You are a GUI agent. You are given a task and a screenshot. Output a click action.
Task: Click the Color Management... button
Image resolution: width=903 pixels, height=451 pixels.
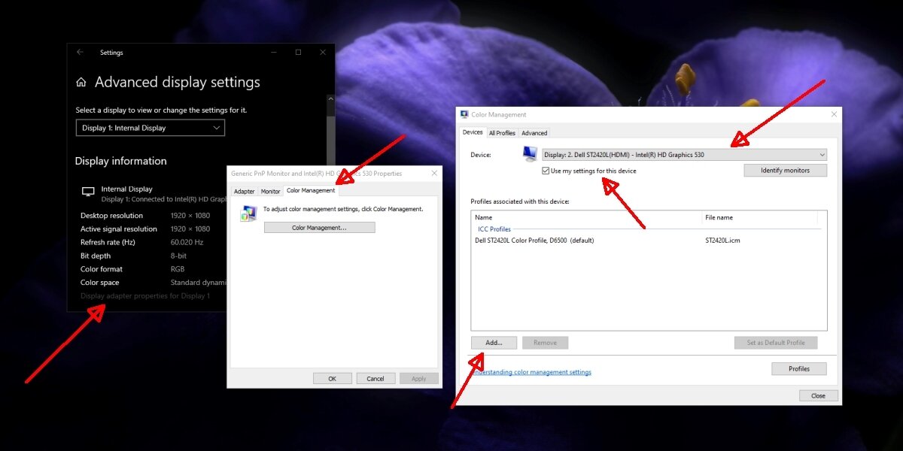click(319, 227)
